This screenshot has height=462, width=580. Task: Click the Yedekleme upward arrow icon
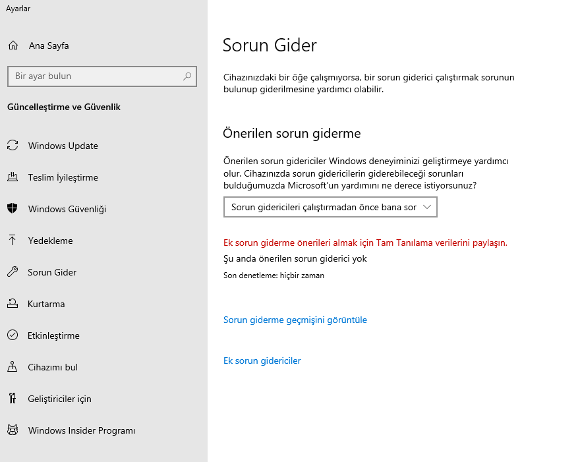pyautogui.click(x=13, y=241)
